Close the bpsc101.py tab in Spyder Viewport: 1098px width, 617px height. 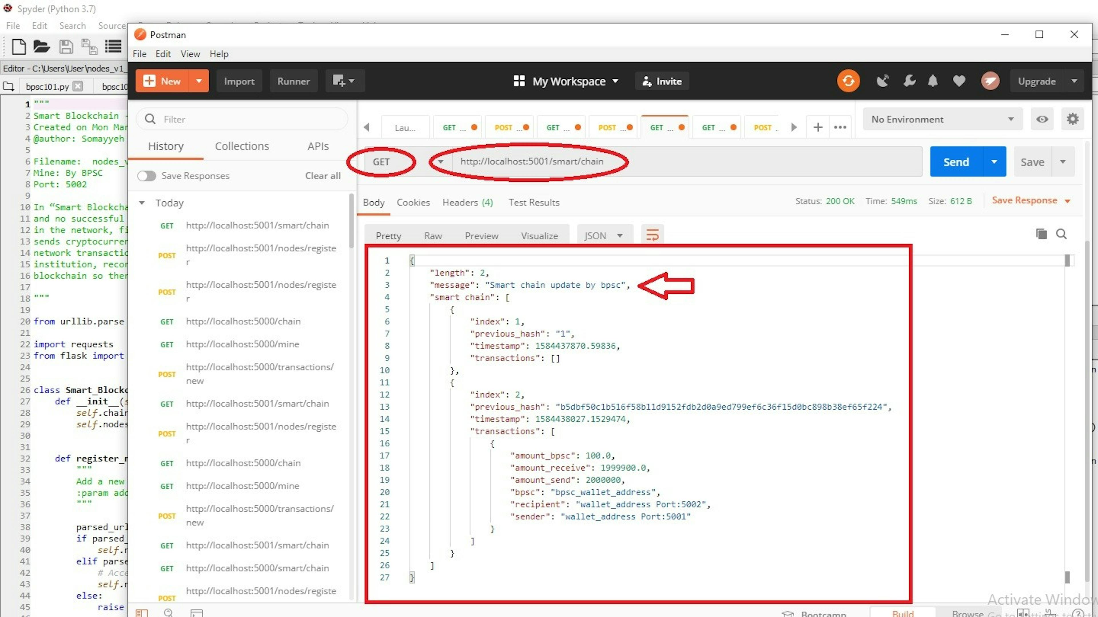[77, 86]
